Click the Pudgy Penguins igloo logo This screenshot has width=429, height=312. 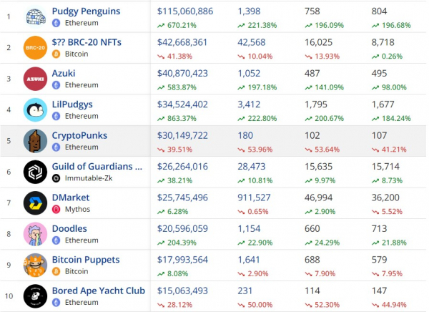tap(36, 16)
